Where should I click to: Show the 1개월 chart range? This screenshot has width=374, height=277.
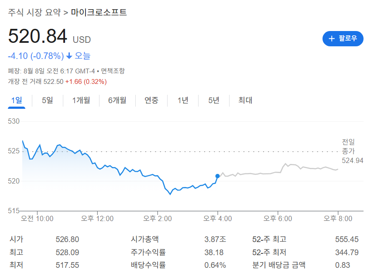81,100
